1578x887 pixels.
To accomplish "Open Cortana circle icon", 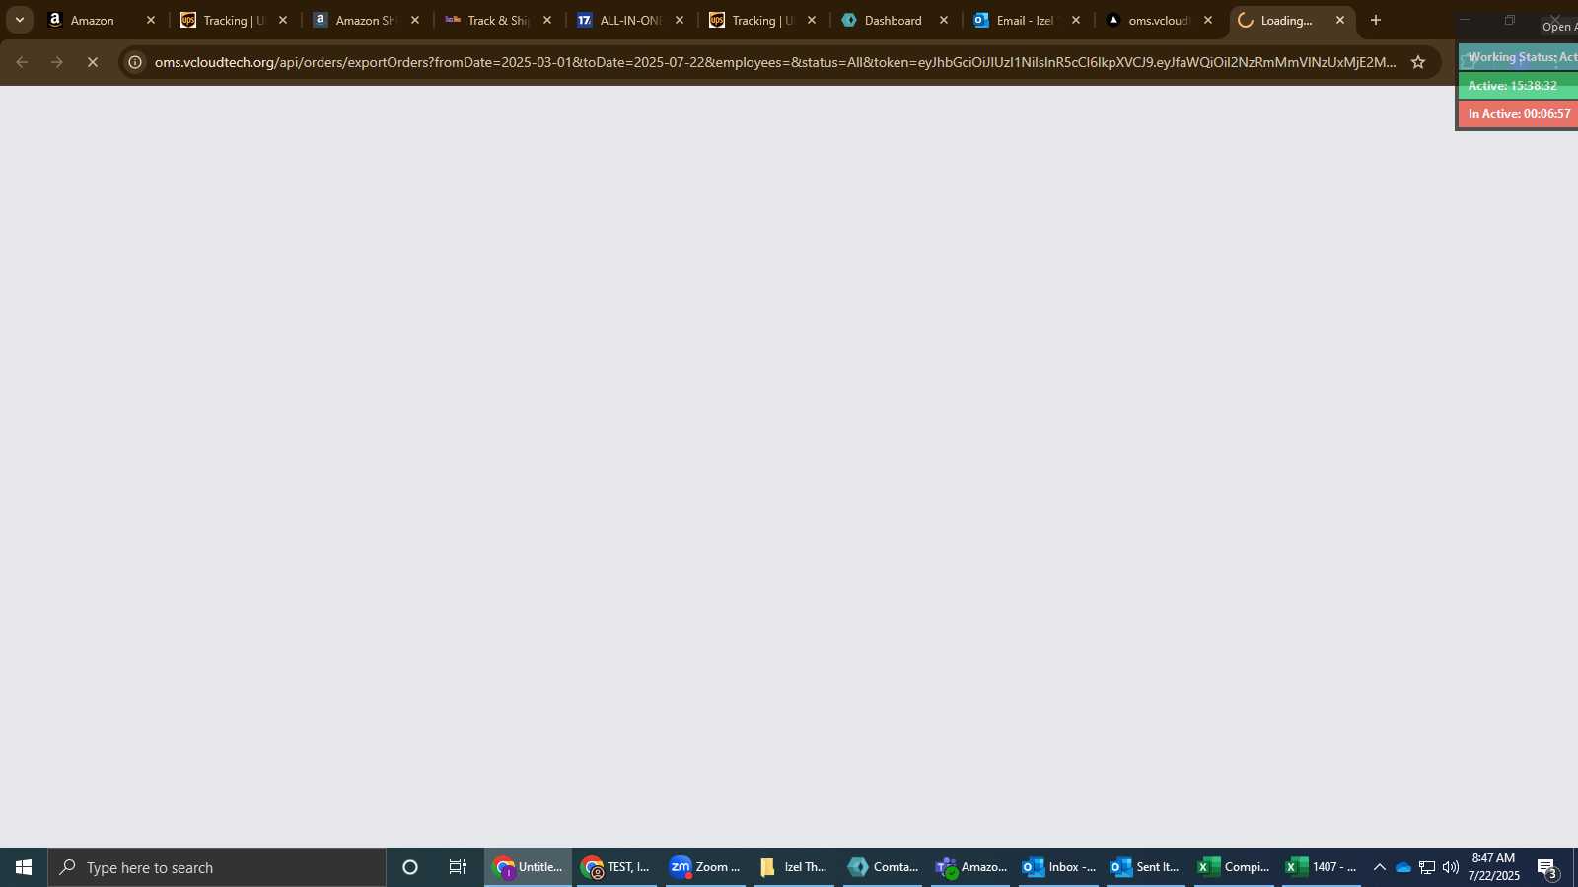I will click(410, 867).
